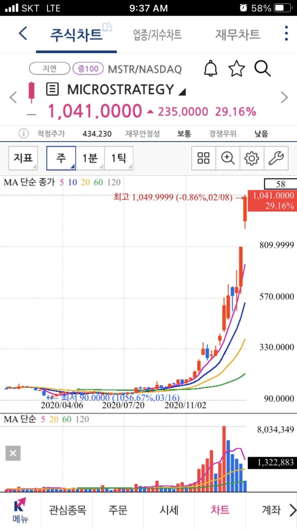Tap the MA 120 legend in price chart
This screenshot has height=529, width=297.
[x=114, y=183]
